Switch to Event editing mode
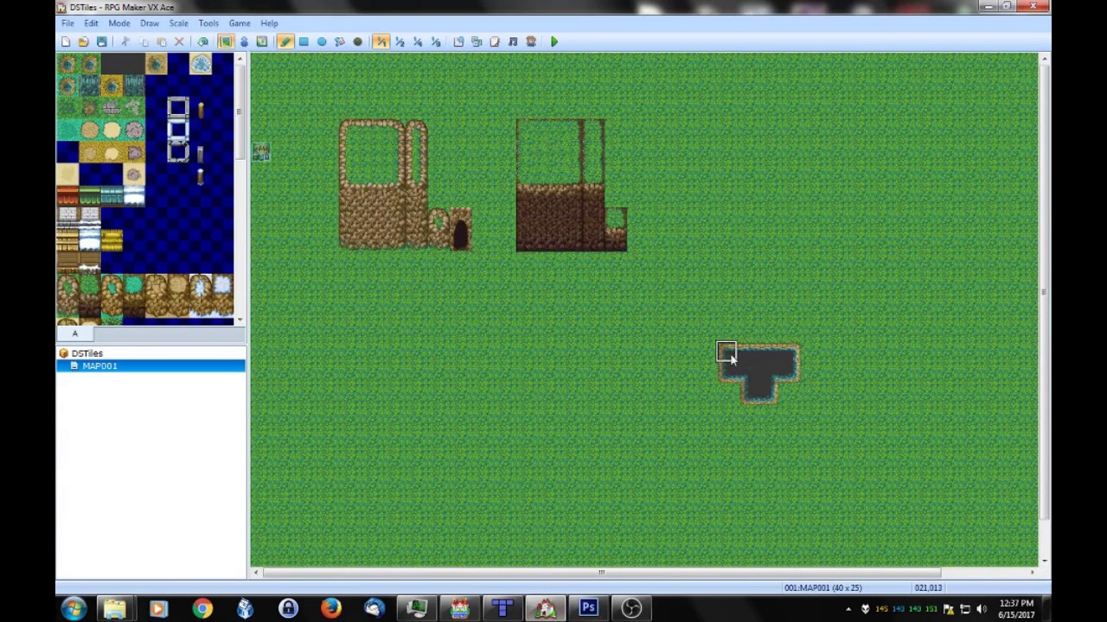Image resolution: width=1107 pixels, height=622 pixels. [244, 41]
